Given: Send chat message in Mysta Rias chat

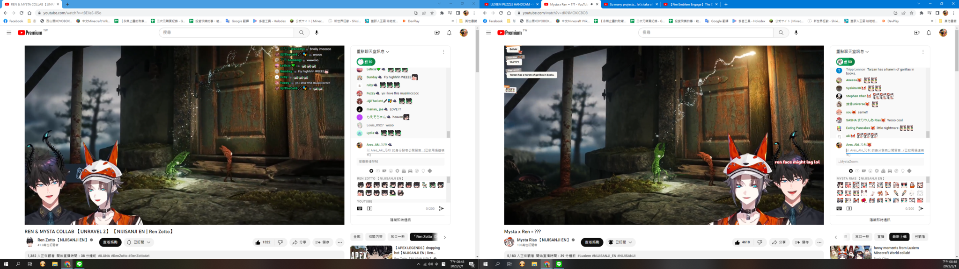Looking at the screenshot, I should coord(921,209).
